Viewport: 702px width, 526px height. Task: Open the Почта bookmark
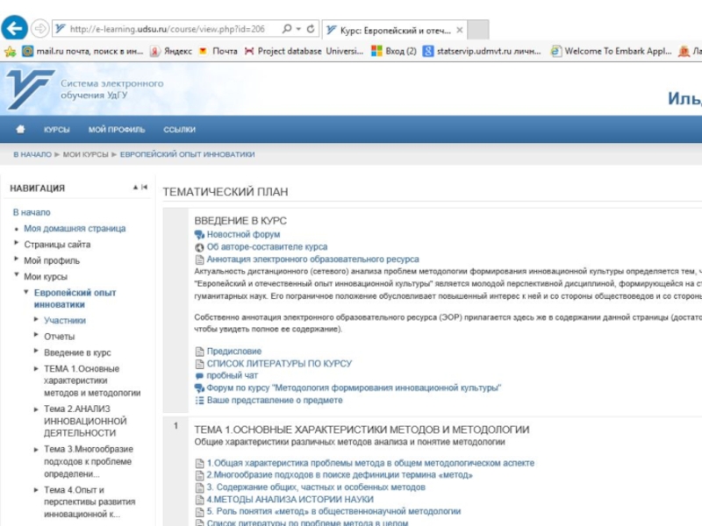(x=218, y=52)
